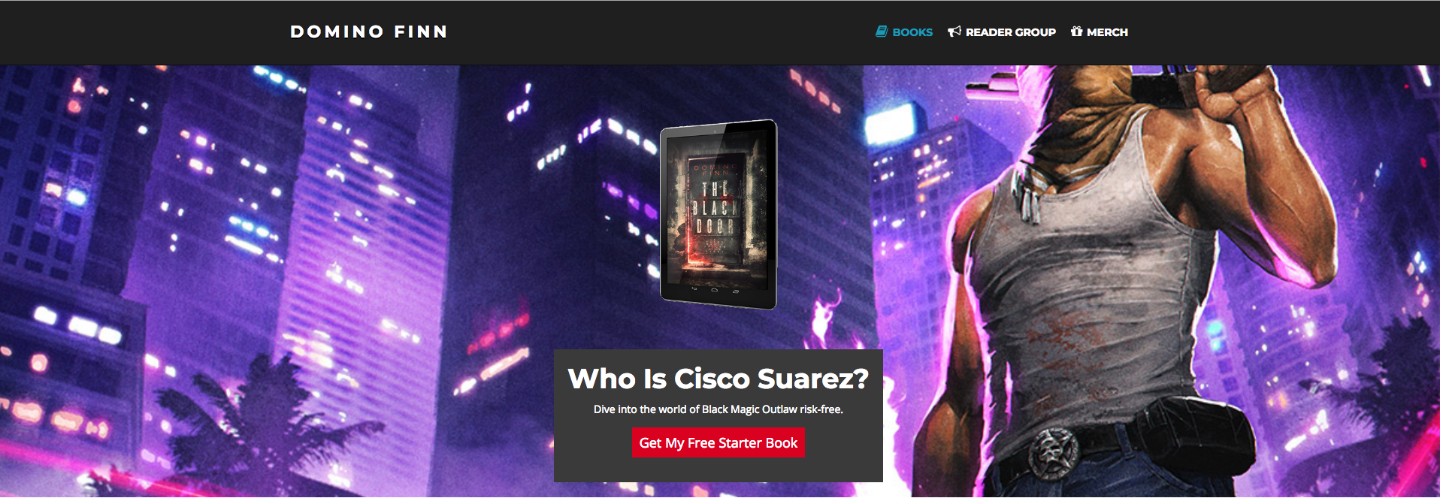Tap the recent-apps icon on the tablet image
1440x498 pixels.
735,290
